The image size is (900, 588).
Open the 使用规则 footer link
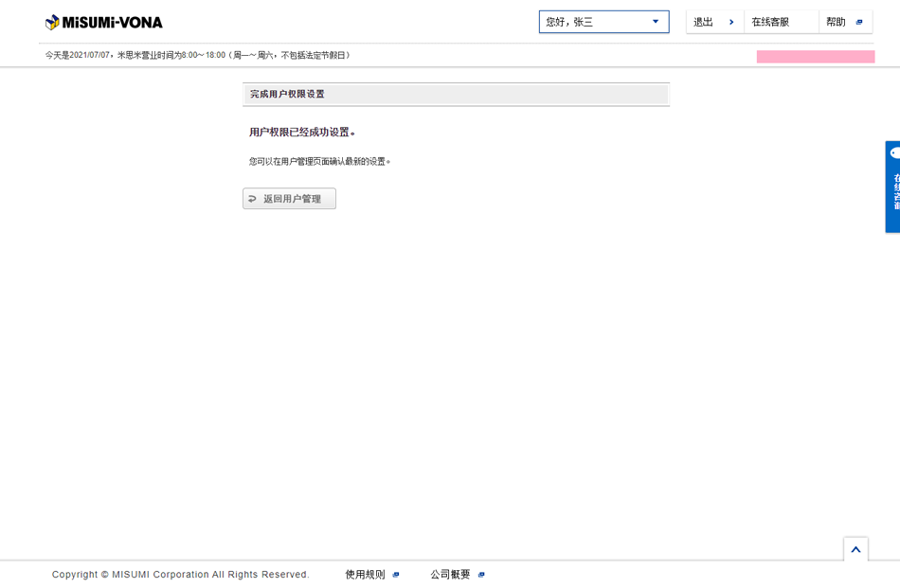[x=365, y=575]
